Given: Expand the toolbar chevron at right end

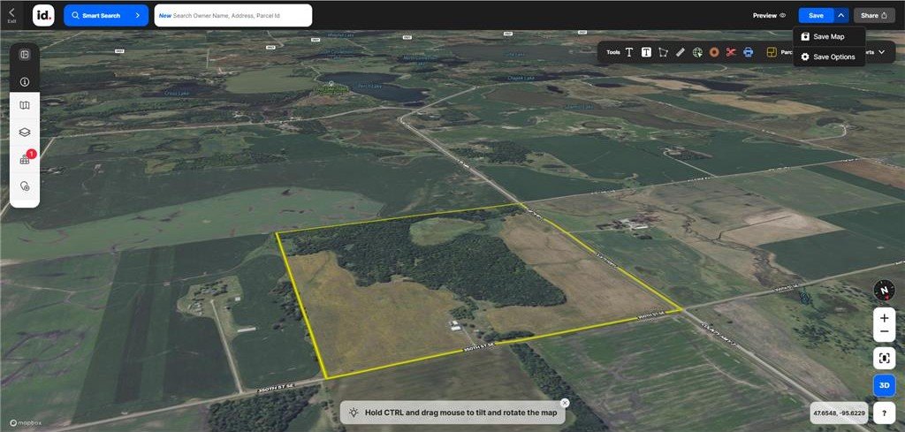Looking at the screenshot, I should 881,52.
